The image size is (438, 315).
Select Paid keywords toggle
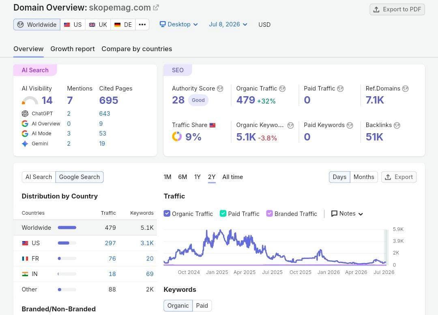click(202, 306)
